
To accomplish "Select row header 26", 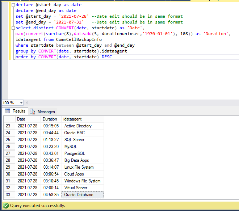I will point(9,147).
